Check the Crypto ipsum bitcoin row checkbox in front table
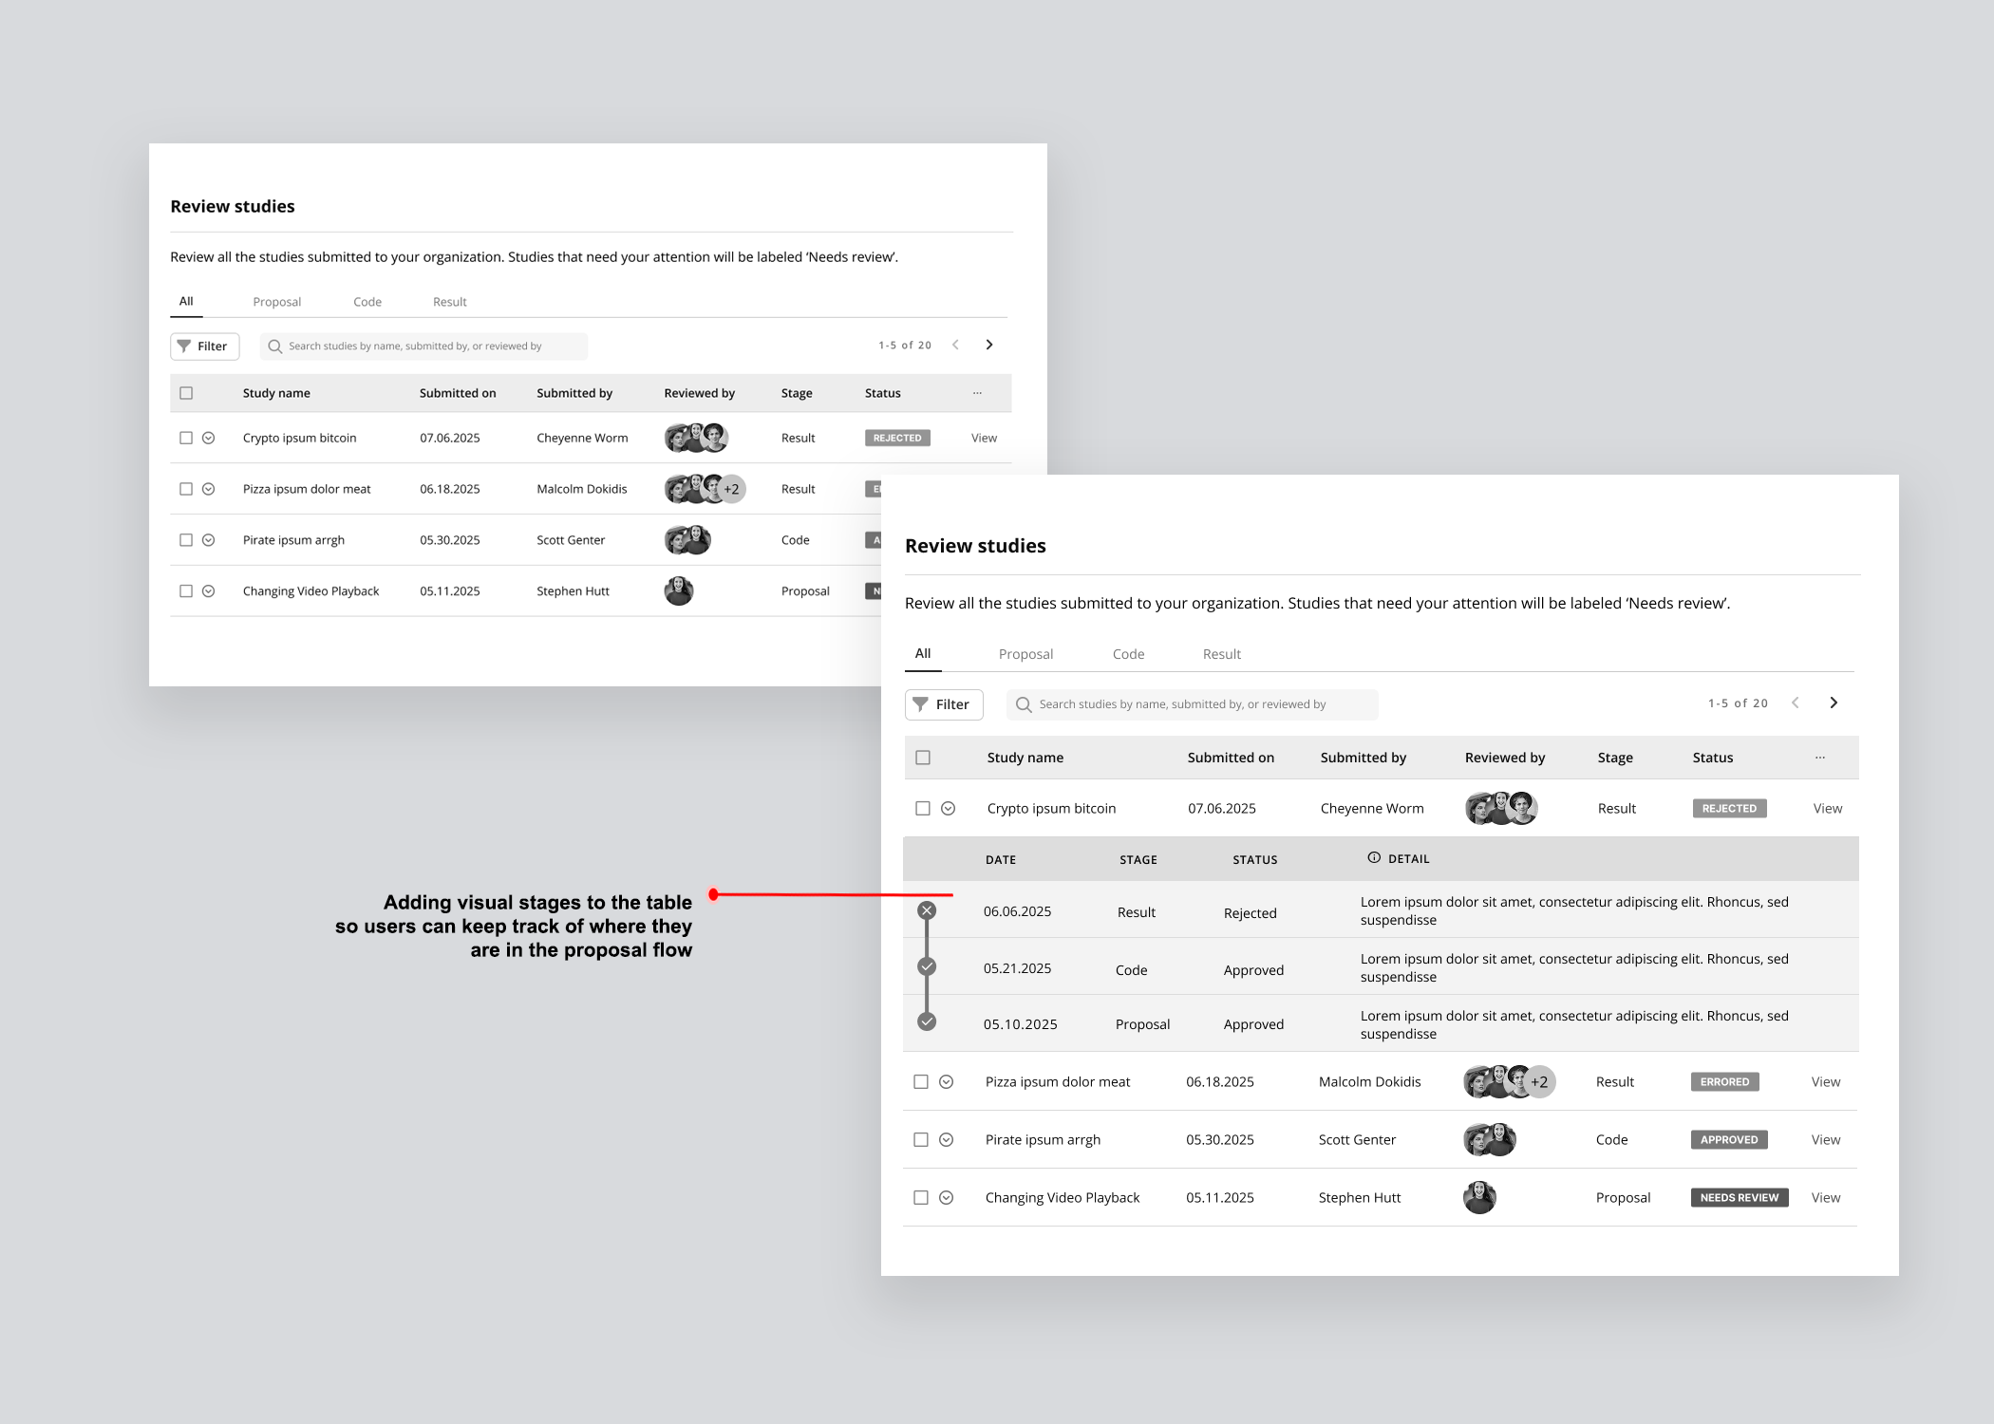This screenshot has width=1994, height=1424. (922, 808)
